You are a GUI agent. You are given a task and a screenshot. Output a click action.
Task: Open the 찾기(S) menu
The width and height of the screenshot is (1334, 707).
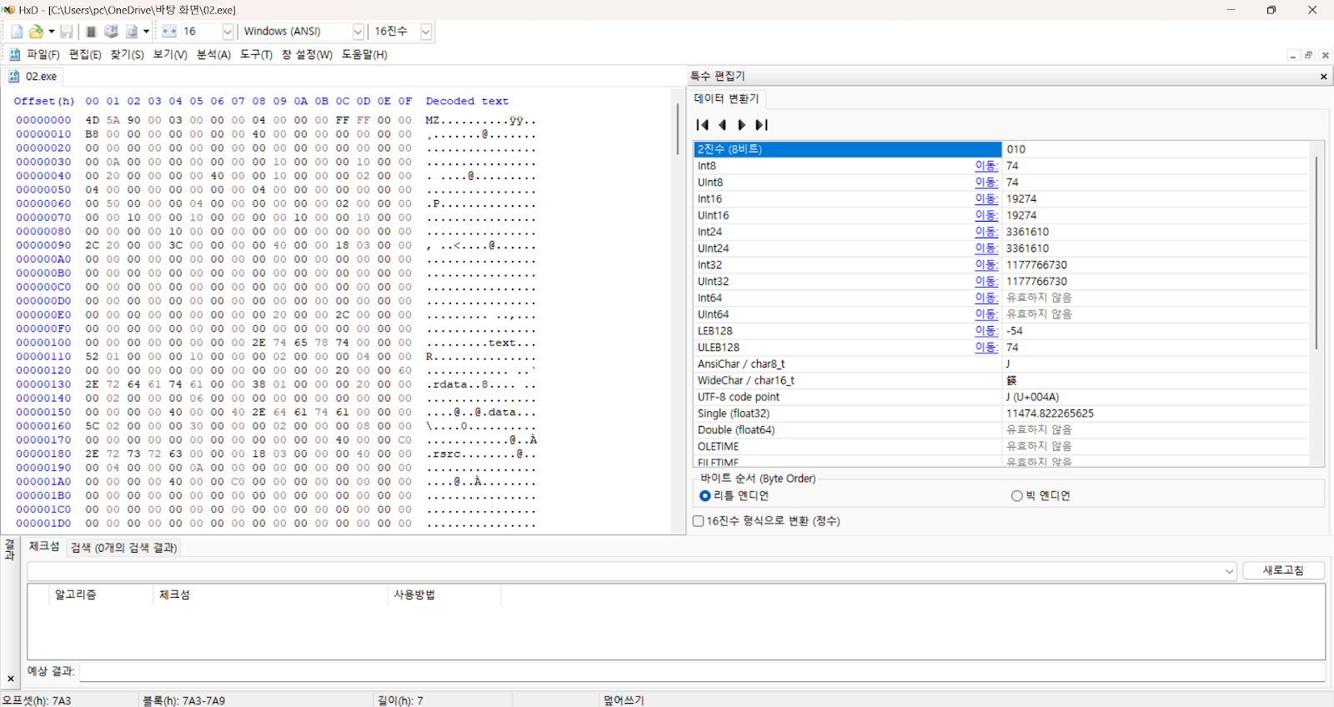(127, 54)
